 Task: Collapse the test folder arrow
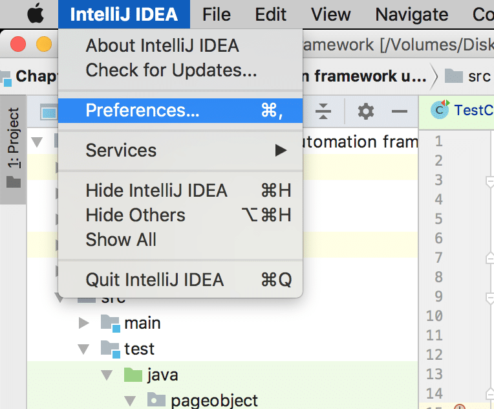coord(83,349)
